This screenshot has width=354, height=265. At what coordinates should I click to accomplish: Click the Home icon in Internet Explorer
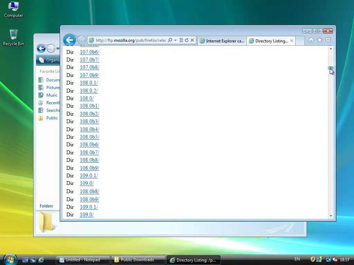point(311,40)
